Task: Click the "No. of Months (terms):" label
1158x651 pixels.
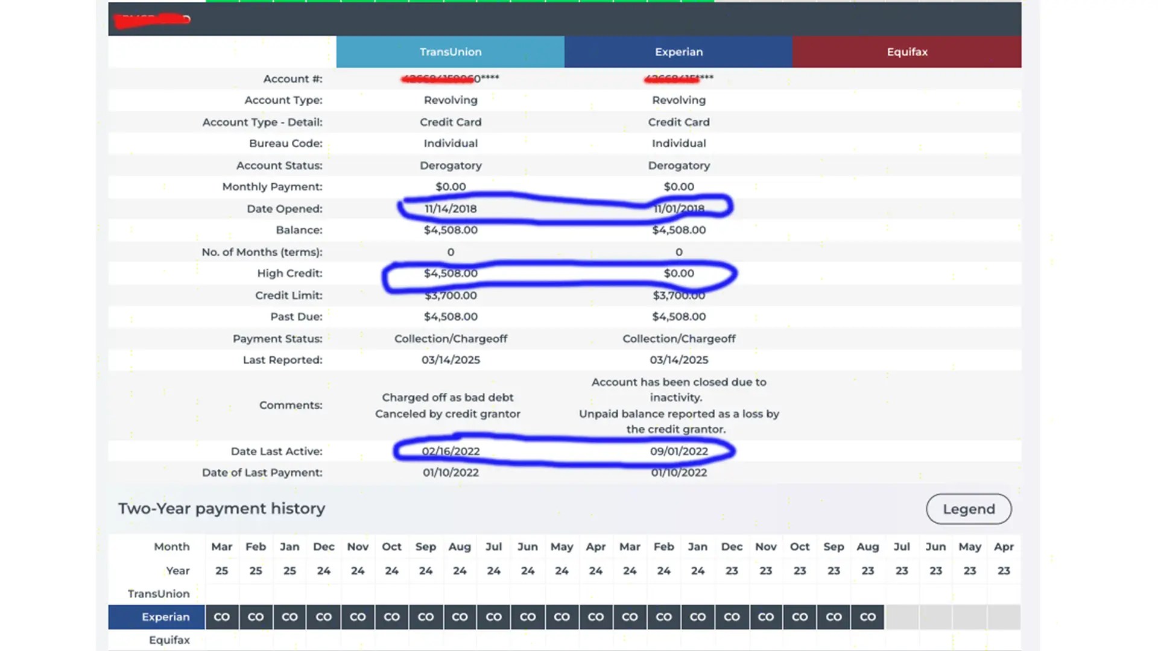Action: pyautogui.click(x=262, y=252)
